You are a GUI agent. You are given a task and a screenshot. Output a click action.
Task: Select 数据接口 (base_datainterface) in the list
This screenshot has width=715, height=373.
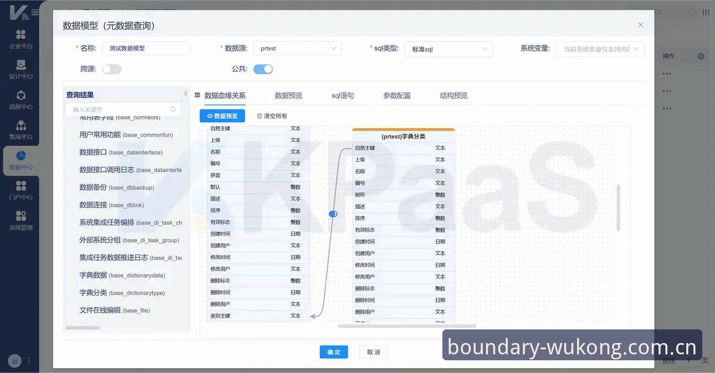point(121,152)
